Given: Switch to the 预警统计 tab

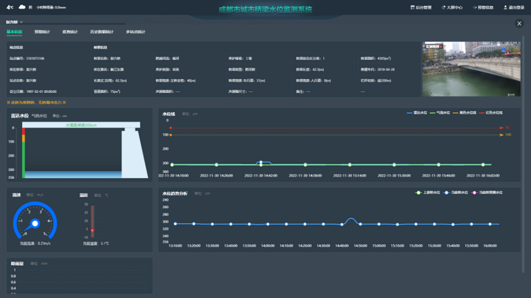Looking at the screenshot, I should pyautogui.click(x=42, y=32).
